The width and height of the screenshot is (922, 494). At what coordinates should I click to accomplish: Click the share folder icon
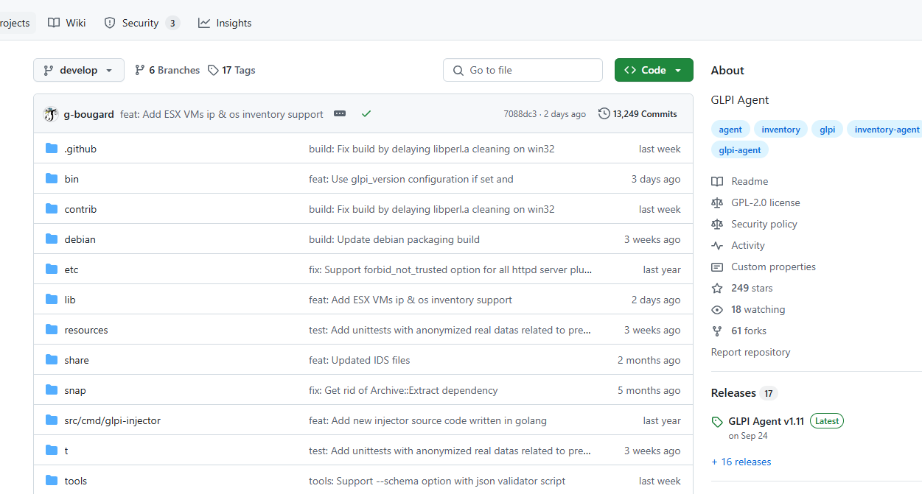point(52,360)
